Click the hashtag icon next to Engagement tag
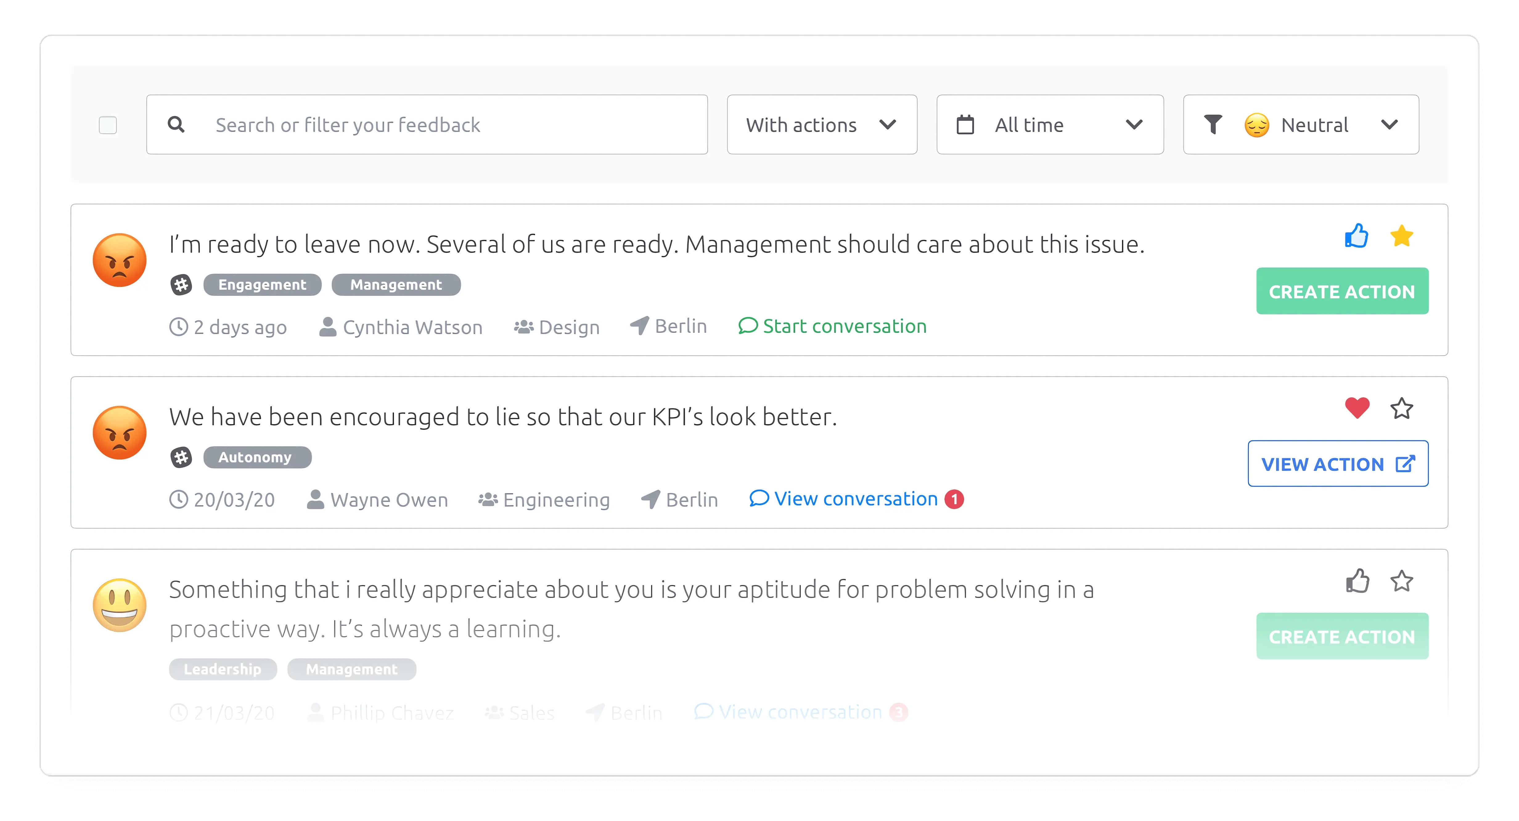 coord(182,285)
